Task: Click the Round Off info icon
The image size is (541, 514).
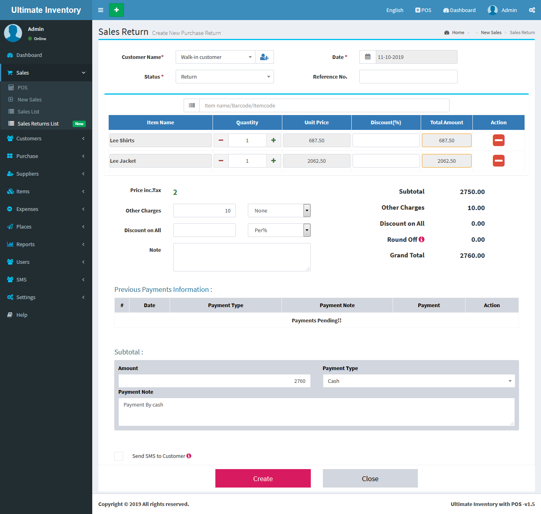Action: 421,239
